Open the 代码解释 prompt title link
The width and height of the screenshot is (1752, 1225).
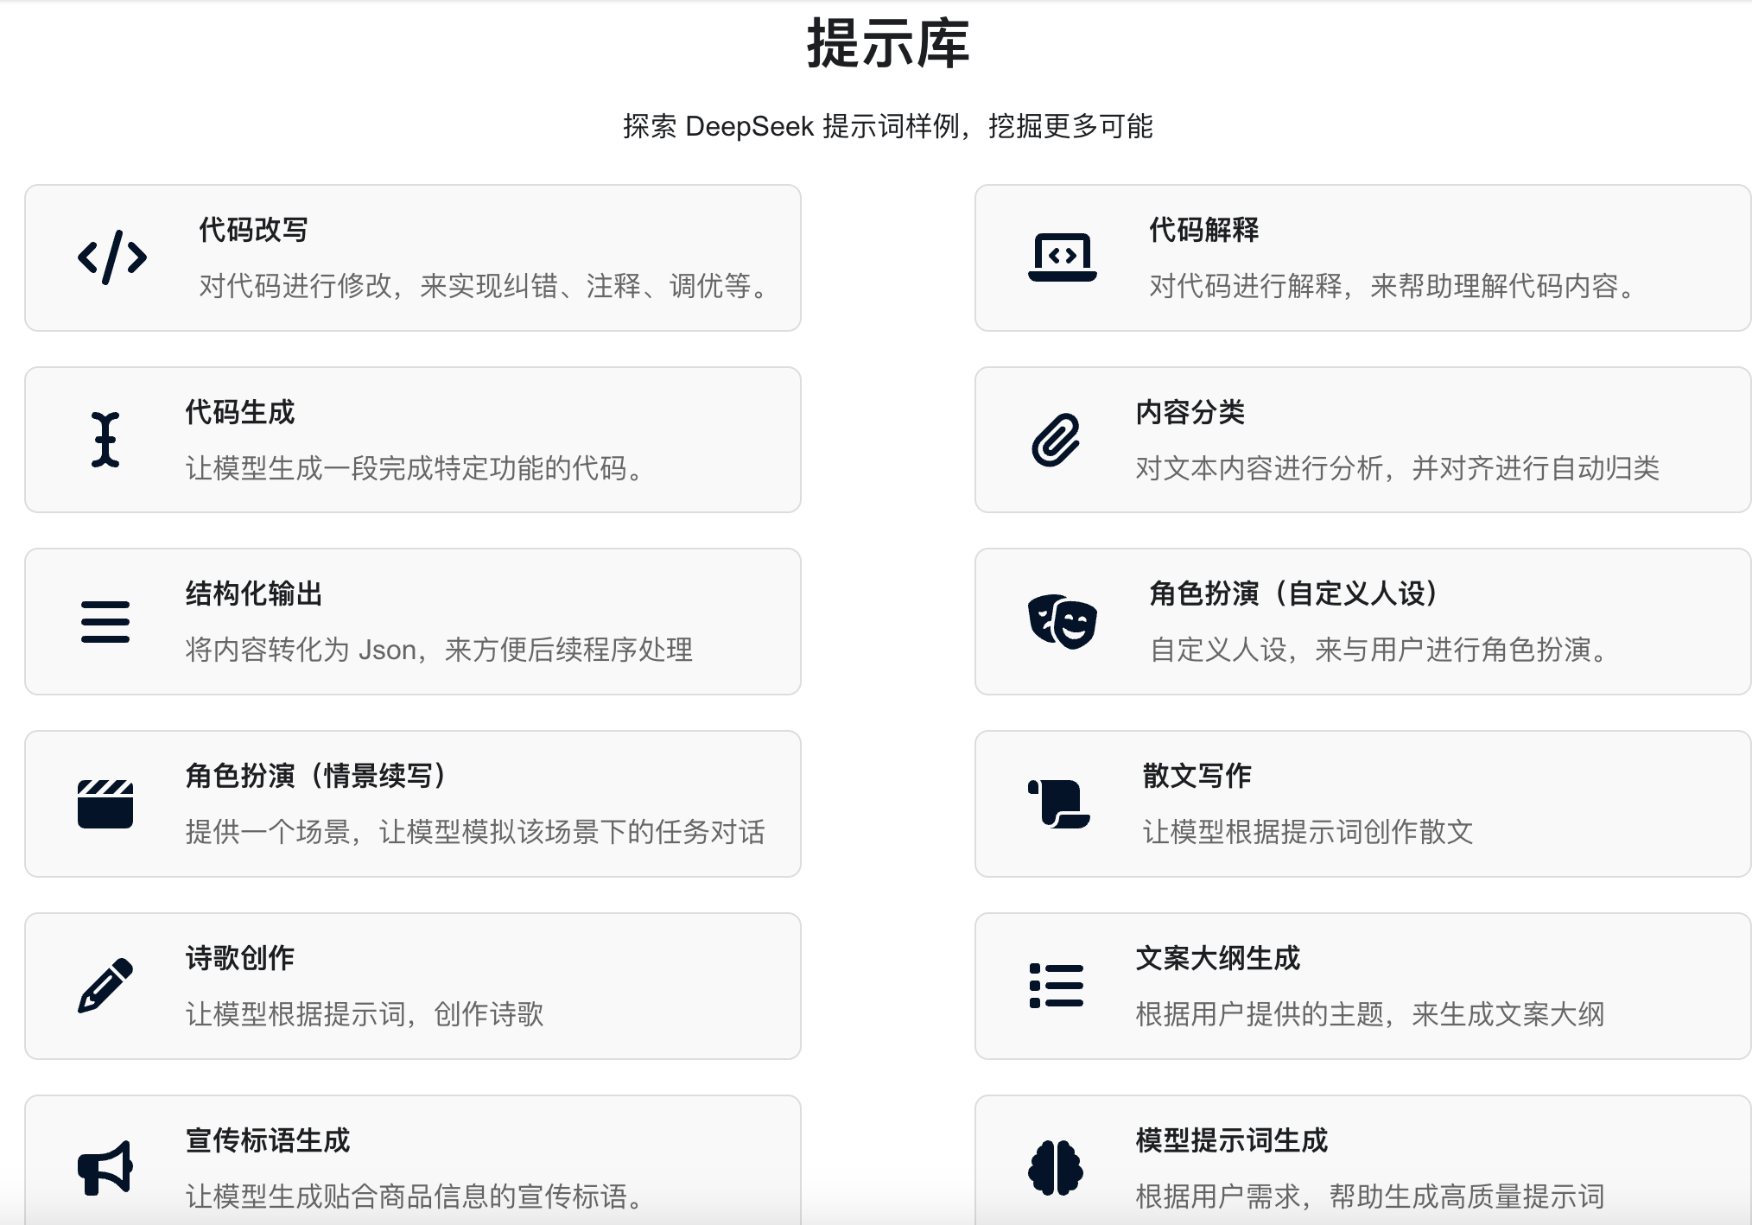click(x=1203, y=230)
